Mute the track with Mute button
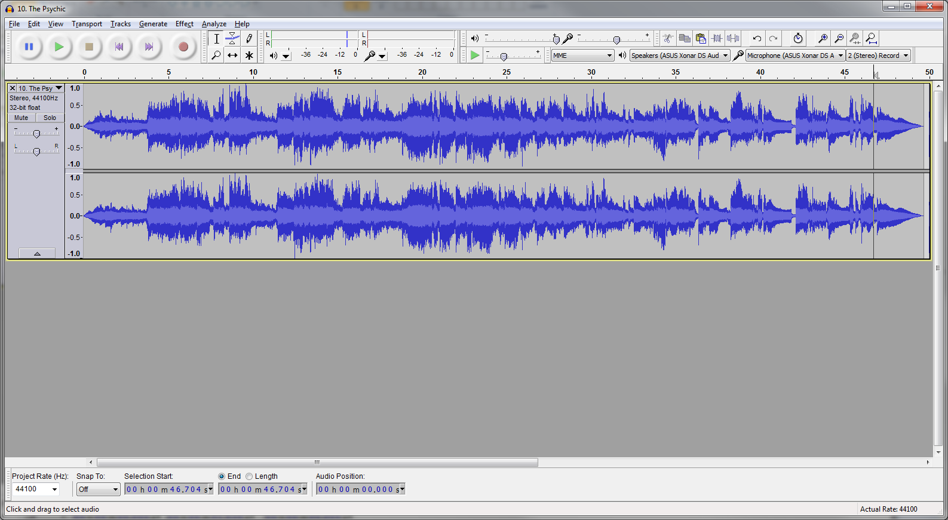 pyautogui.click(x=22, y=118)
